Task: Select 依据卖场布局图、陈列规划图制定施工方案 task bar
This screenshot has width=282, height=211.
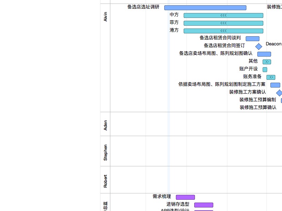Action: tap(275, 85)
